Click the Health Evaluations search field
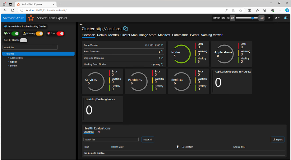Viewport: 291px width, 160px height. tap(111, 139)
